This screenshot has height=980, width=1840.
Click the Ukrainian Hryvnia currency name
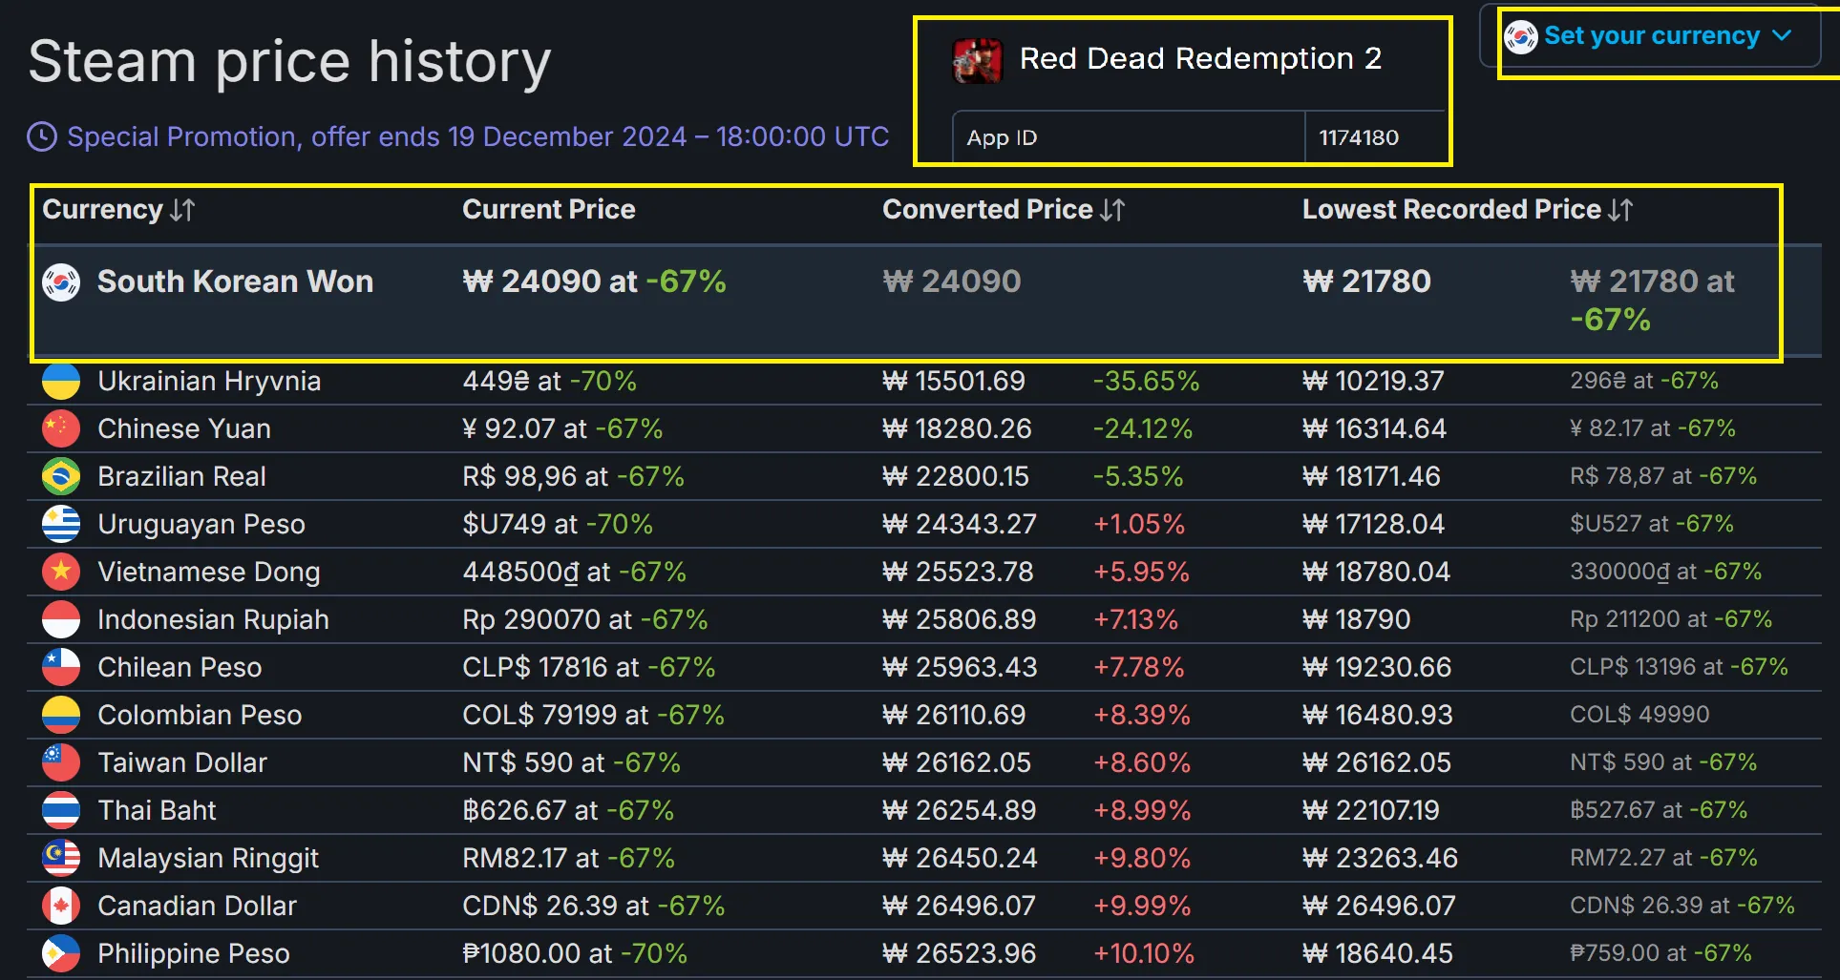[x=209, y=381]
